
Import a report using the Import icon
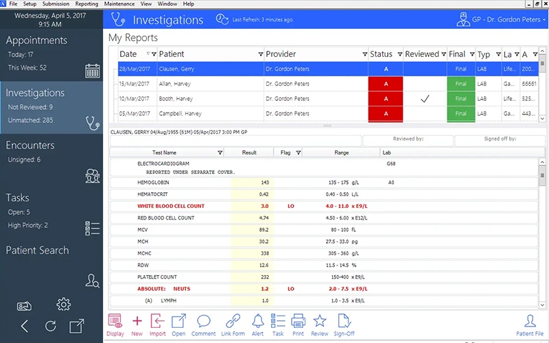157,321
